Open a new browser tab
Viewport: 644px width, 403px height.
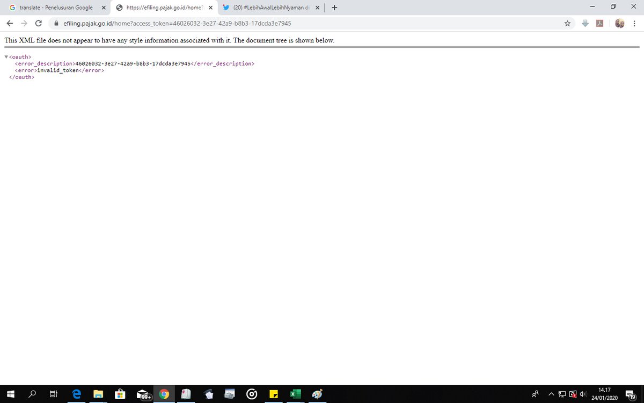[334, 8]
